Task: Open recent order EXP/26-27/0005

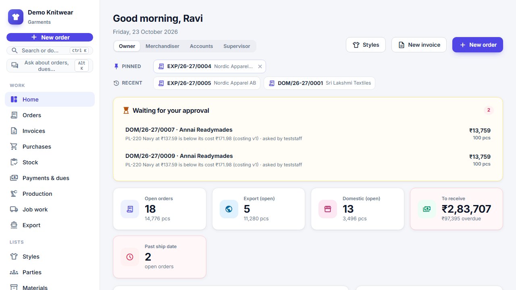Action: point(207,83)
